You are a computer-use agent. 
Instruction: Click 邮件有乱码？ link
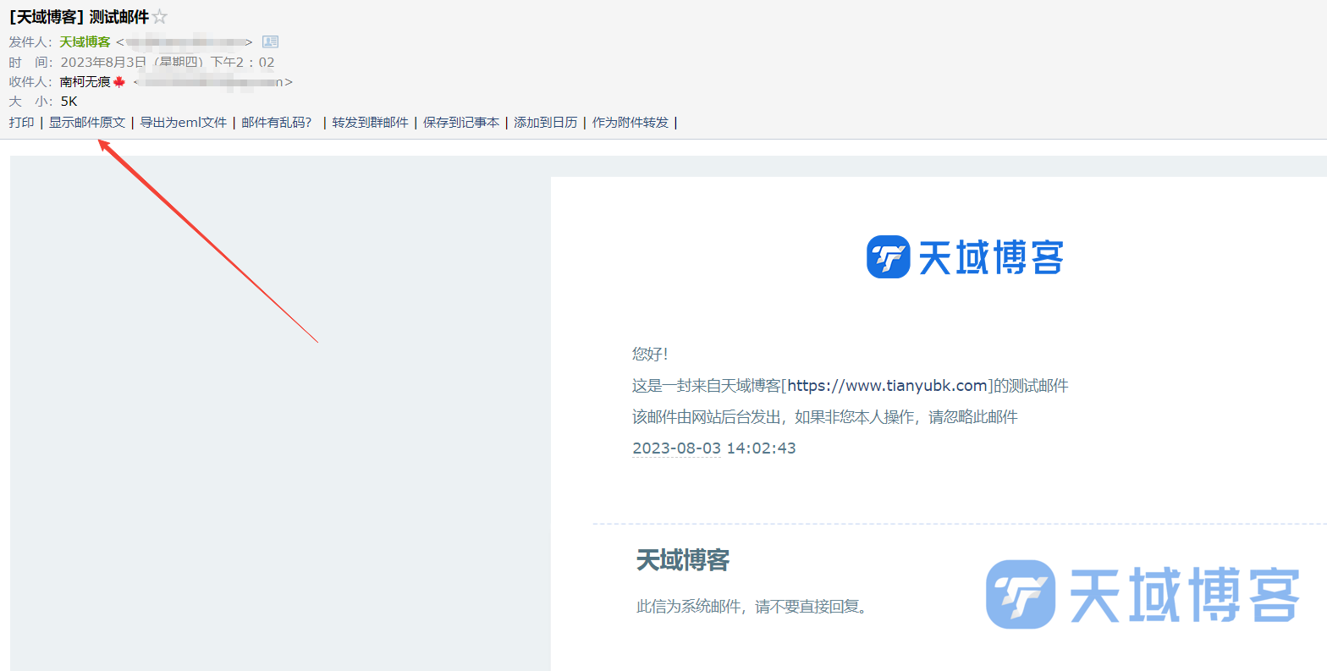click(x=277, y=123)
